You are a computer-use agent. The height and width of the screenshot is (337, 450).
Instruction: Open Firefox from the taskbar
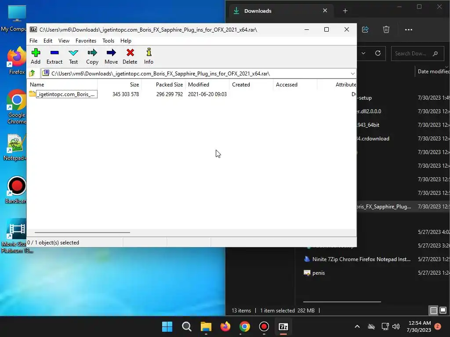[225, 326]
